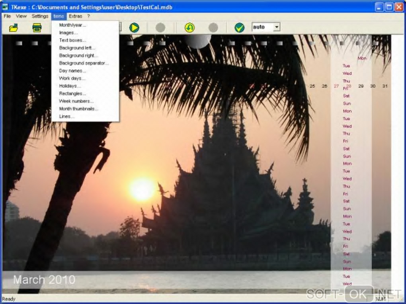Open Day names... from Items menu
The image size is (406, 304).
[85, 71]
